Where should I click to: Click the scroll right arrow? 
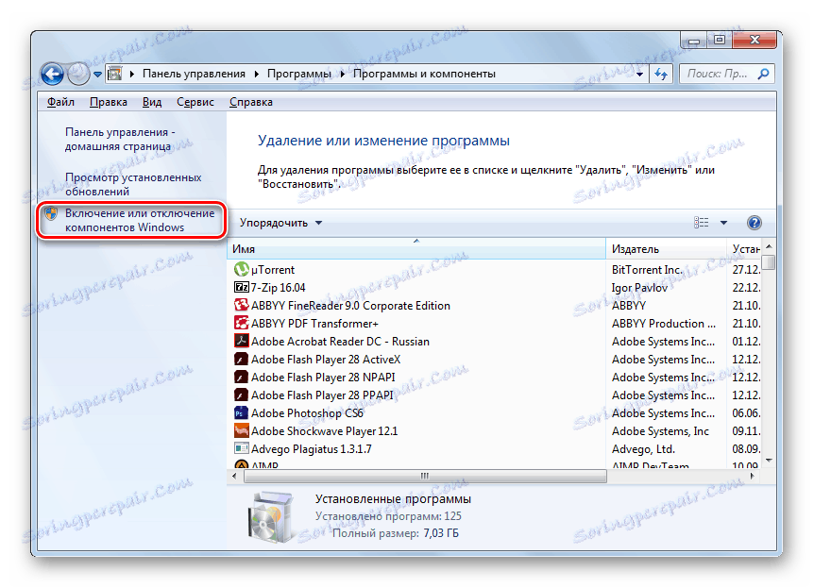753,476
